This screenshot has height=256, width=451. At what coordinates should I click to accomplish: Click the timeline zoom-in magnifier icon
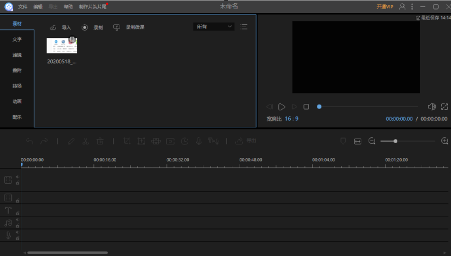tap(444, 141)
